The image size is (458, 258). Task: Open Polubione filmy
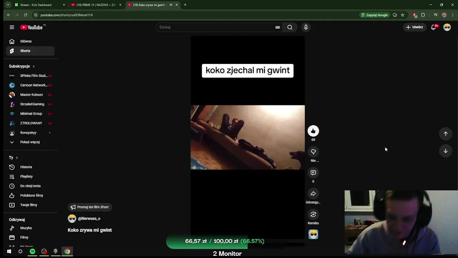point(30,196)
